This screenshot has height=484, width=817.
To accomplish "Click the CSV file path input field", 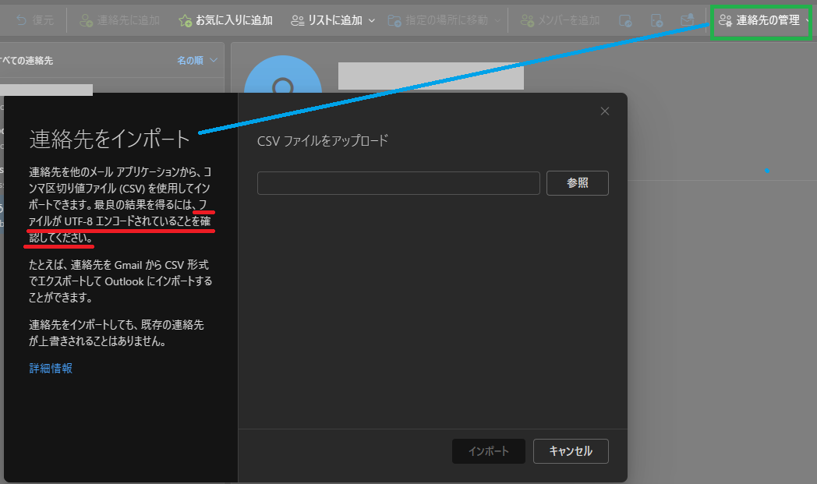I will [398, 183].
